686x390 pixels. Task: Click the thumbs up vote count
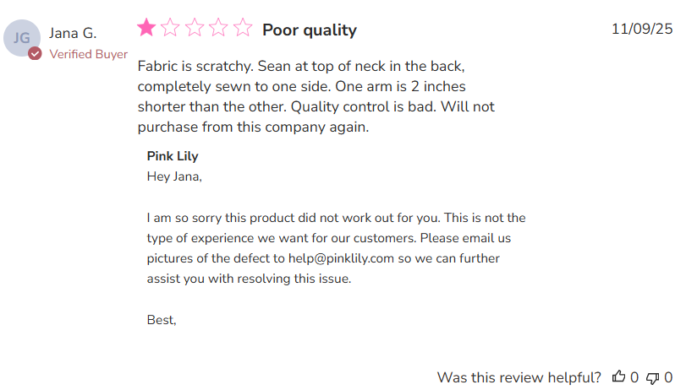point(634,377)
